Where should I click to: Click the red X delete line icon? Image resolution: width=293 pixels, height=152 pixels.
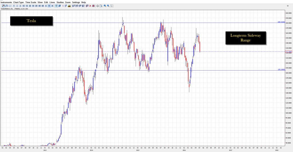coord(90,6)
